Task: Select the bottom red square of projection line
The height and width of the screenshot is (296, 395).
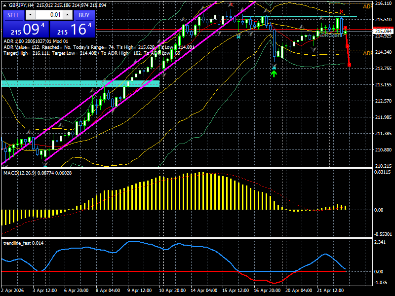Action: (x=349, y=65)
